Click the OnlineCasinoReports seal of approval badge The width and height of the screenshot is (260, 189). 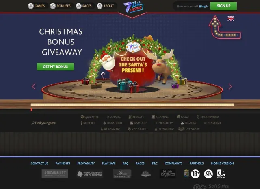(90, 174)
